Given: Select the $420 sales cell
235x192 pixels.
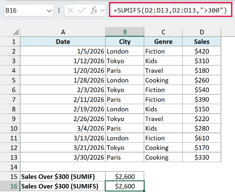Looking at the screenshot, I should (x=202, y=51).
